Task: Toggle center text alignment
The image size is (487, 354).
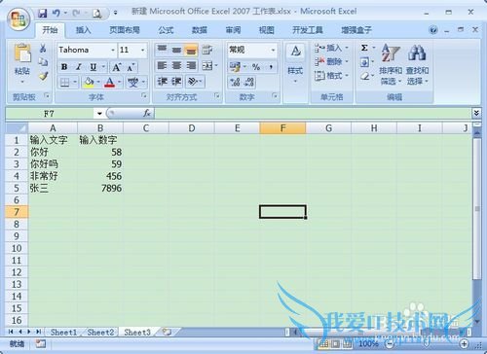Action: [176, 66]
